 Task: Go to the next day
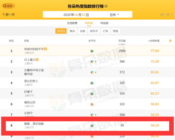point(167,15)
